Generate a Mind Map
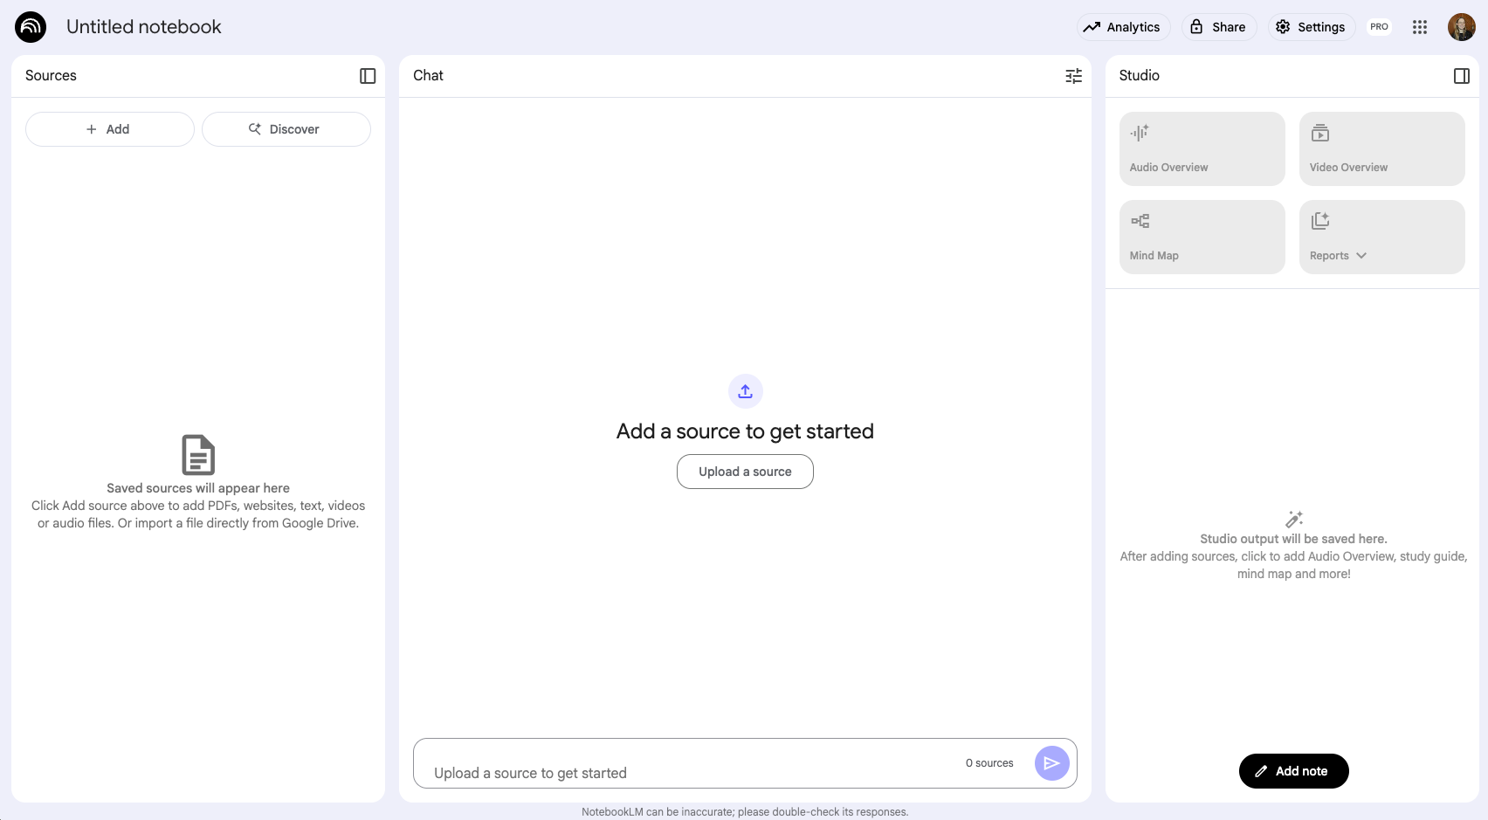This screenshot has height=820, width=1488. [x=1202, y=237]
